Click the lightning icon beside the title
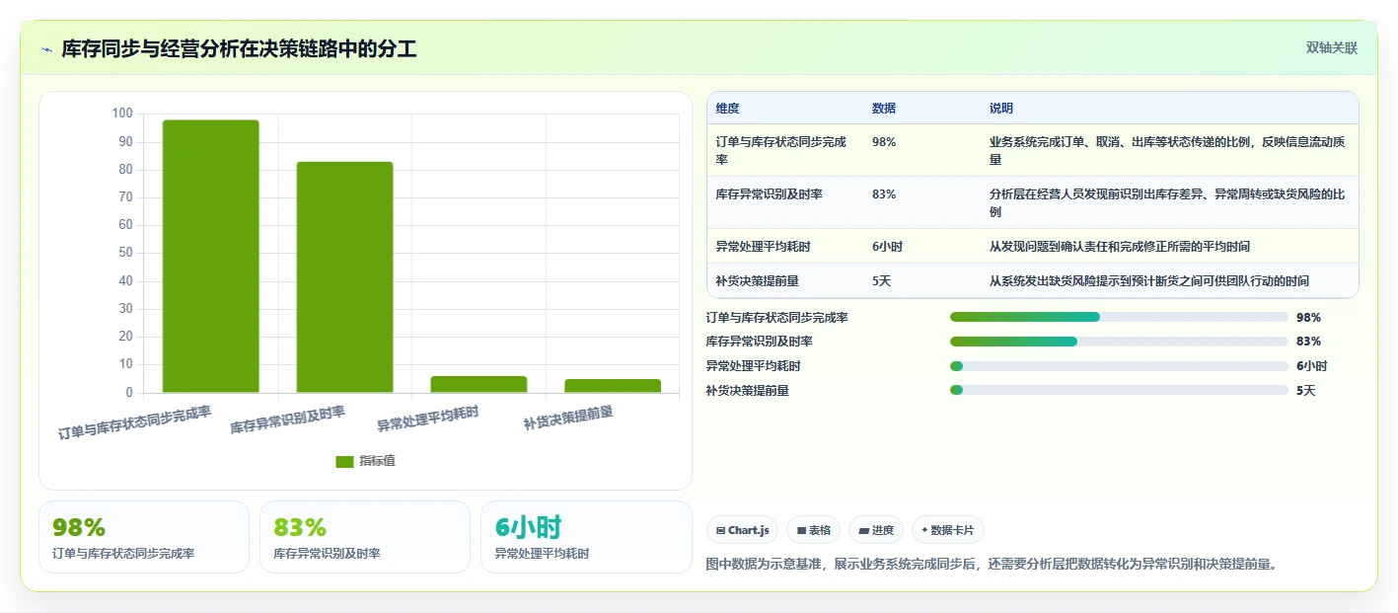 46,49
